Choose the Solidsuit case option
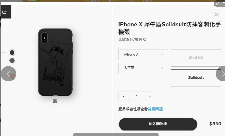Viewport: 225px width, 136px height. click(x=196, y=78)
